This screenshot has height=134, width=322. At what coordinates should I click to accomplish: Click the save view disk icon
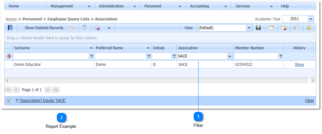[258, 28]
